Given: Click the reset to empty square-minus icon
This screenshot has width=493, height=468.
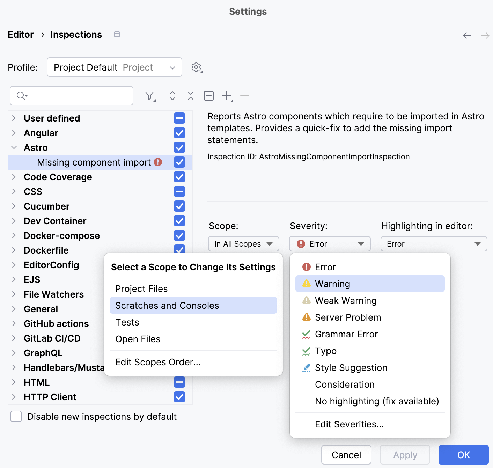Looking at the screenshot, I should (209, 96).
